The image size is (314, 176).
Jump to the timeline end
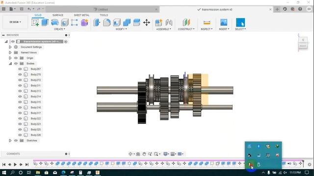[x=27, y=164]
